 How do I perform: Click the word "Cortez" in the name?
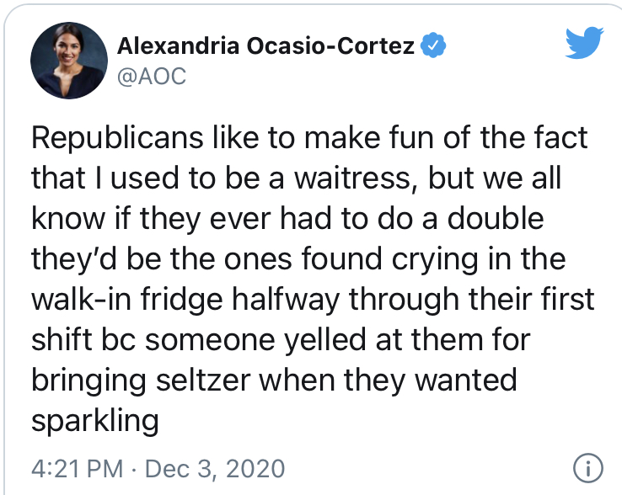click(376, 46)
